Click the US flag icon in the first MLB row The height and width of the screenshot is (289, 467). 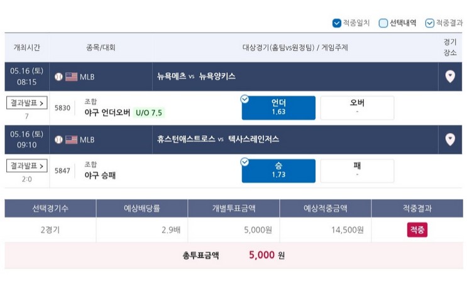tap(71, 77)
